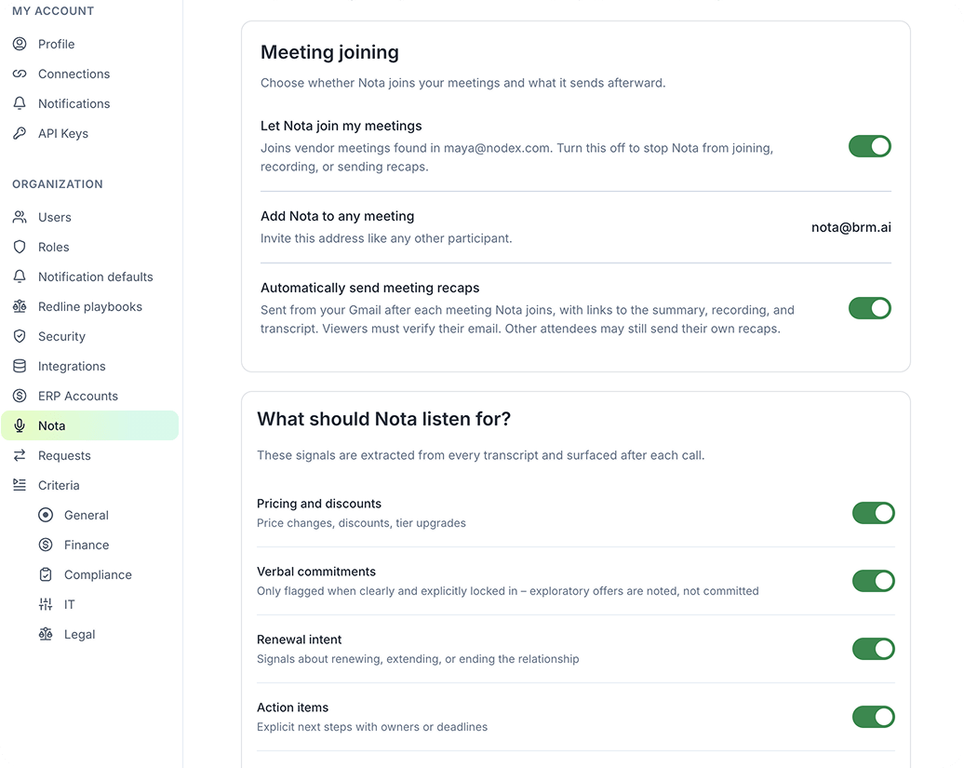Screen dimensions: 964x768
Task: Select the General criteria label
Action: (x=86, y=516)
